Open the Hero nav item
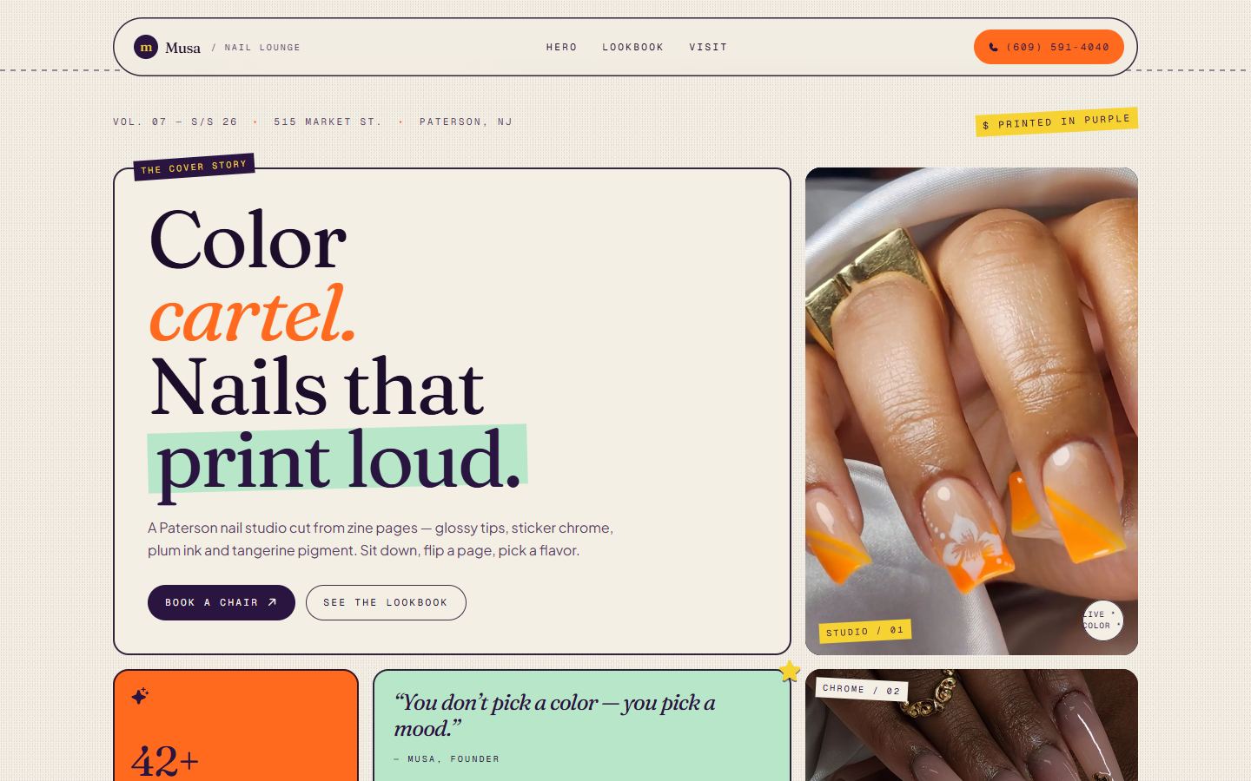 [561, 47]
